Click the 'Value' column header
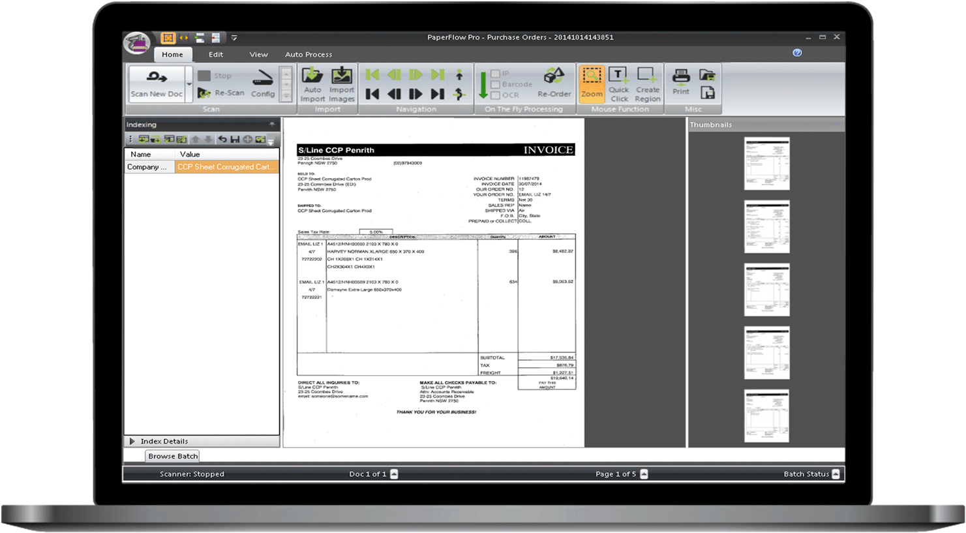Image resolution: width=966 pixels, height=533 pixels. point(226,155)
